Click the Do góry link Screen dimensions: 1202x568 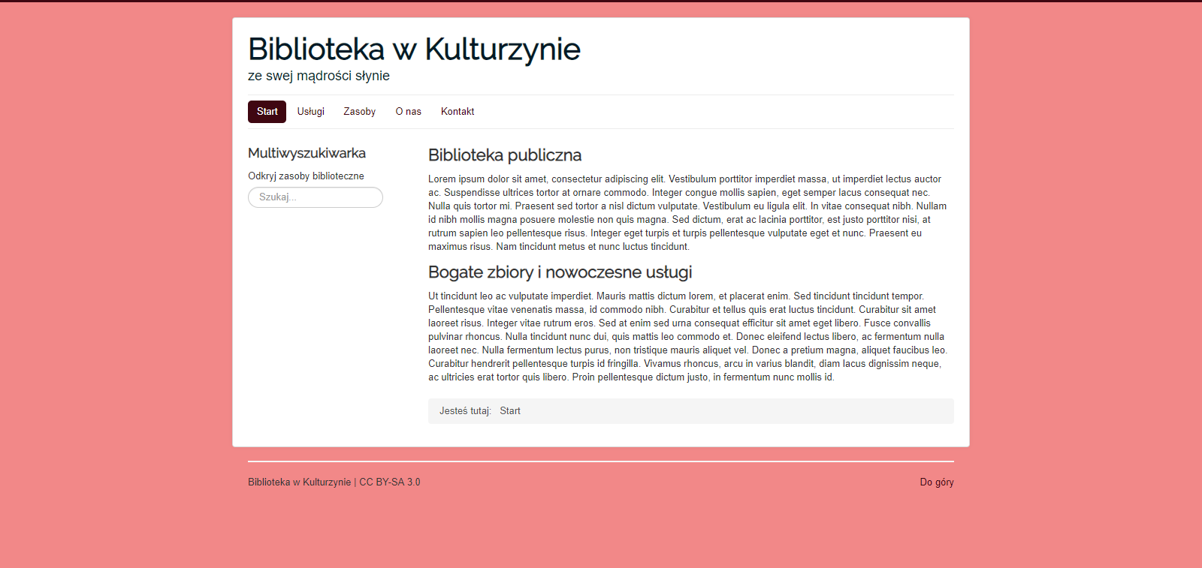click(937, 482)
